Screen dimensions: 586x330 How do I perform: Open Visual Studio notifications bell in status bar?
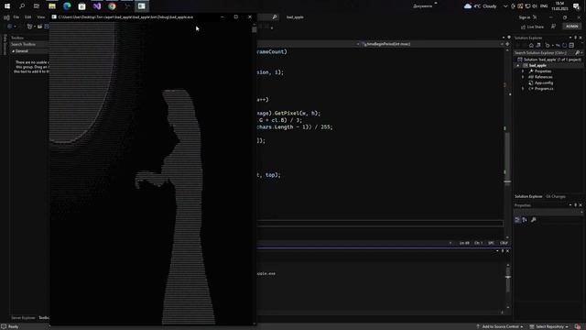578,326
